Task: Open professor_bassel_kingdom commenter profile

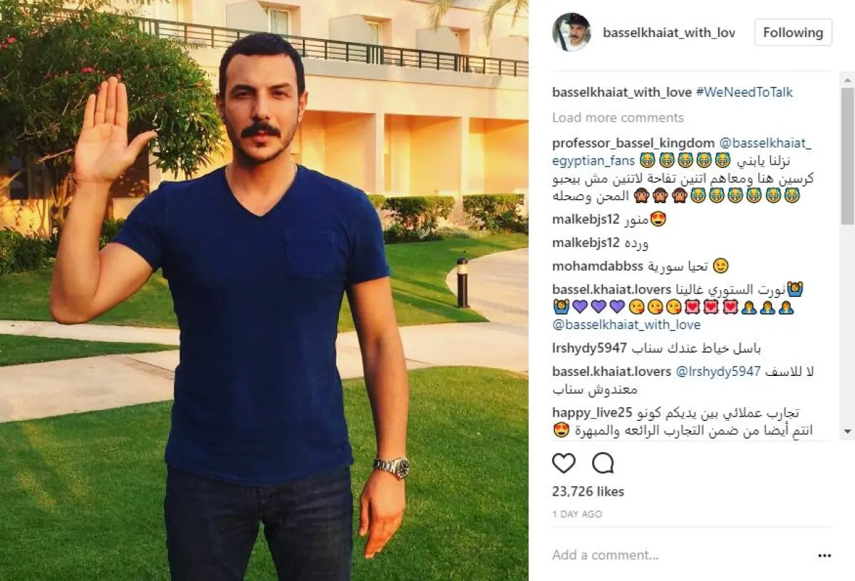Action: (633, 143)
